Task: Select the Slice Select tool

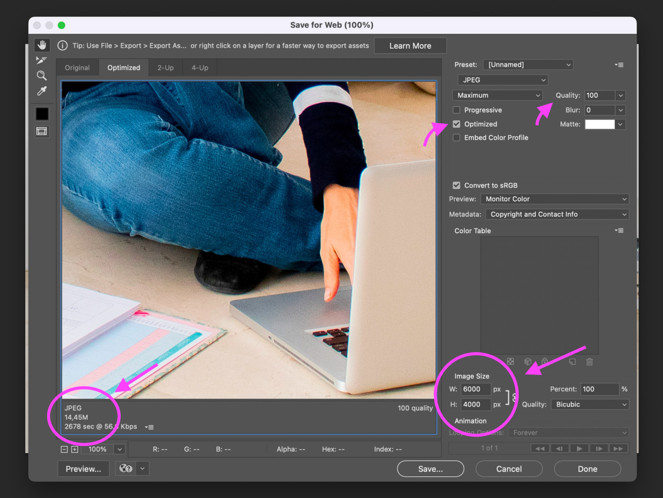Action: point(42,60)
